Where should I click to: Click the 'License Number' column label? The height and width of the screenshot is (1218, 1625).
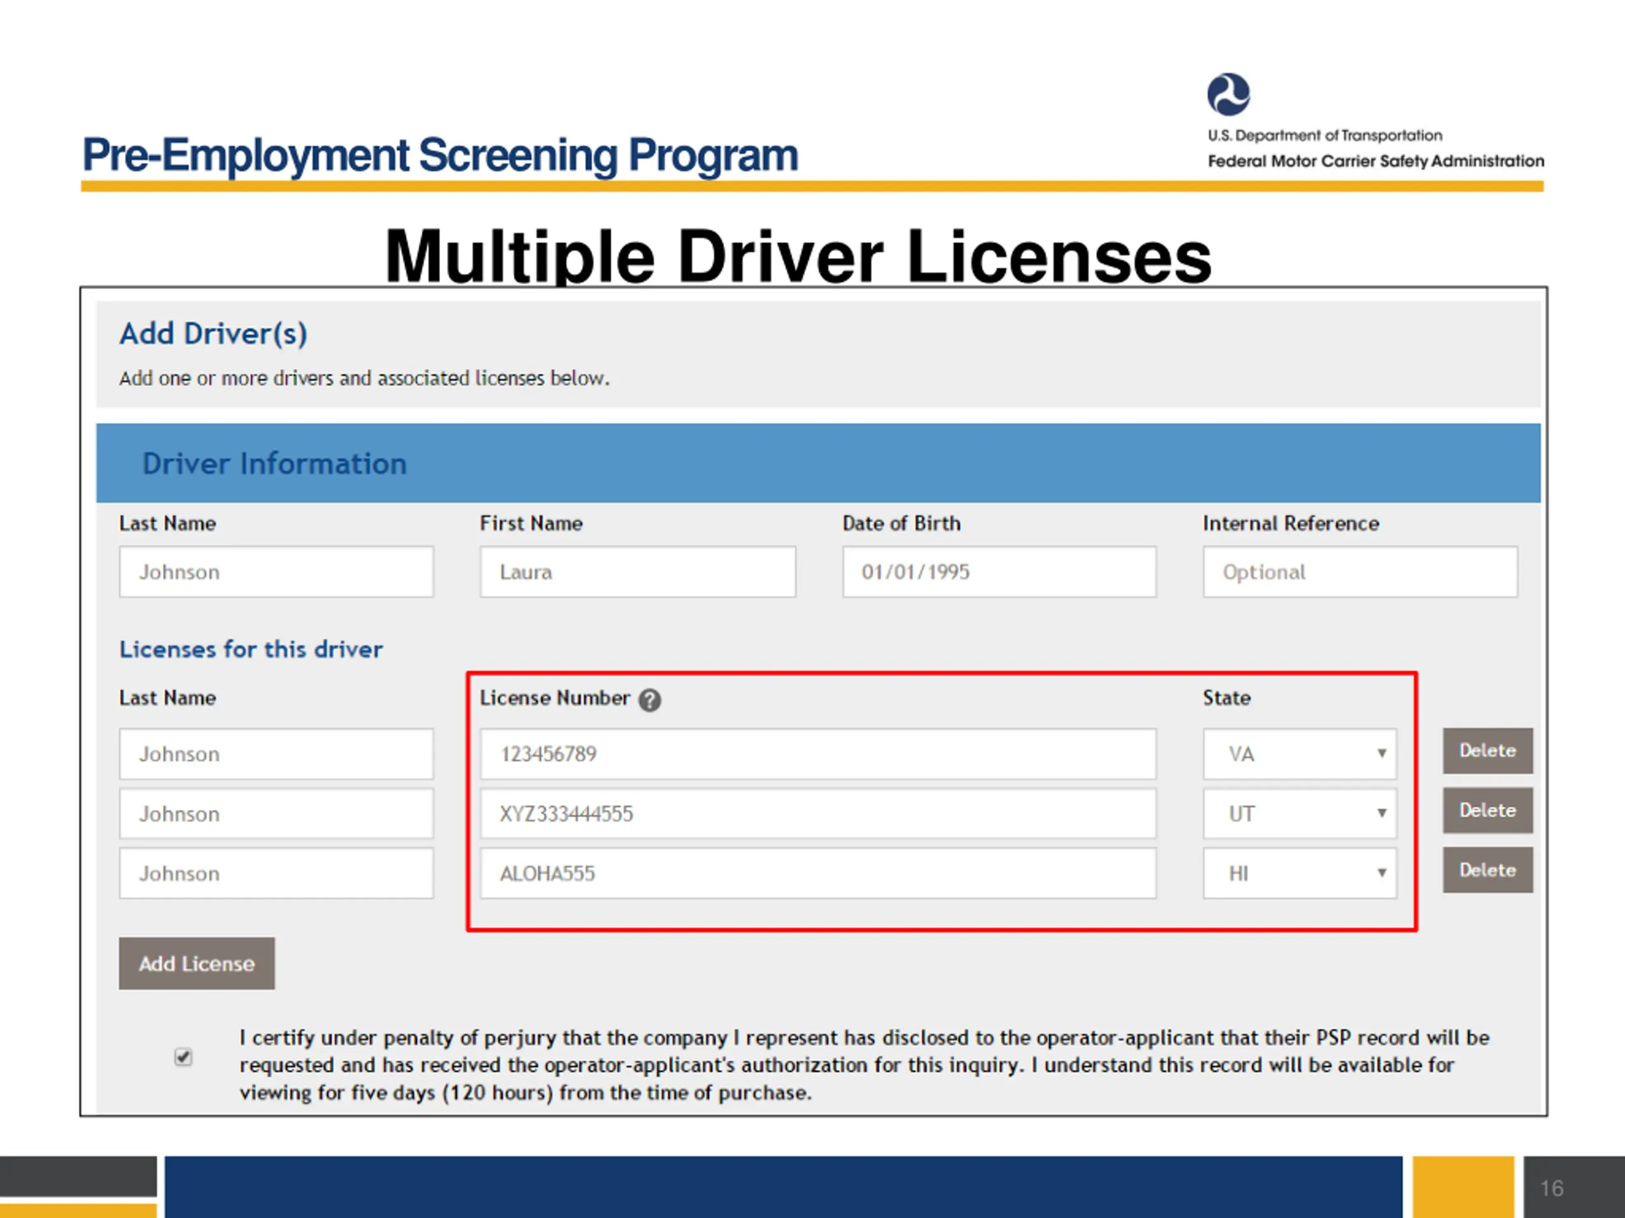click(x=555, y=697)
